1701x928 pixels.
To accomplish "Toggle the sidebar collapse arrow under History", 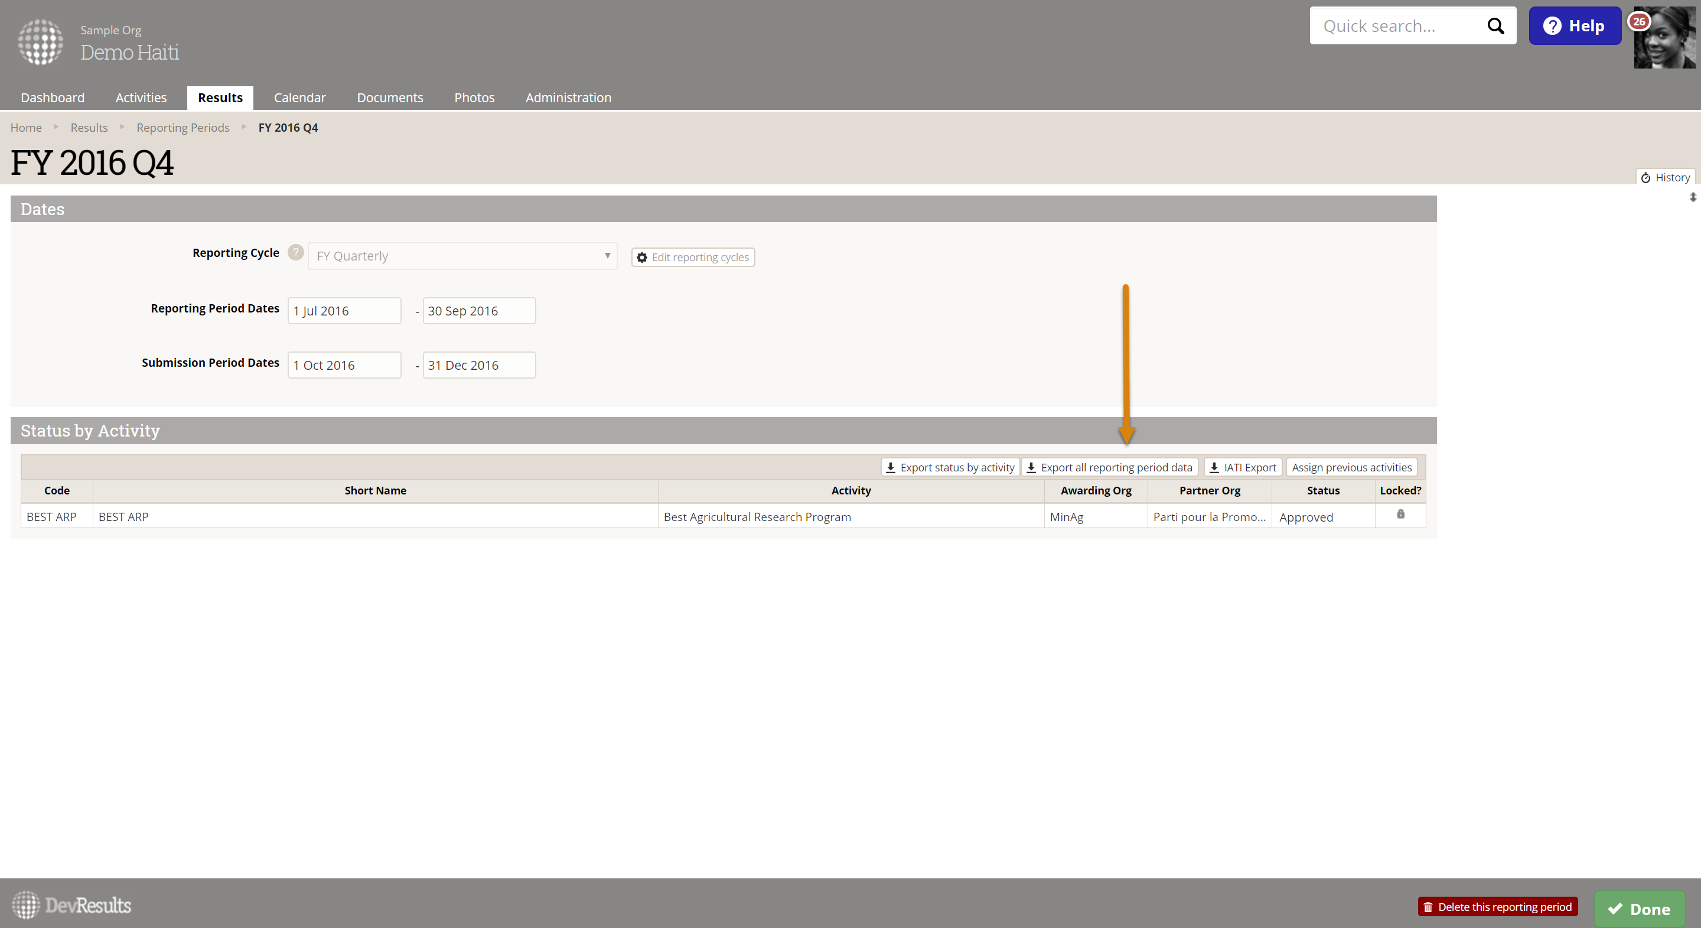I will pyautogui.click(x=1692, y=197).
